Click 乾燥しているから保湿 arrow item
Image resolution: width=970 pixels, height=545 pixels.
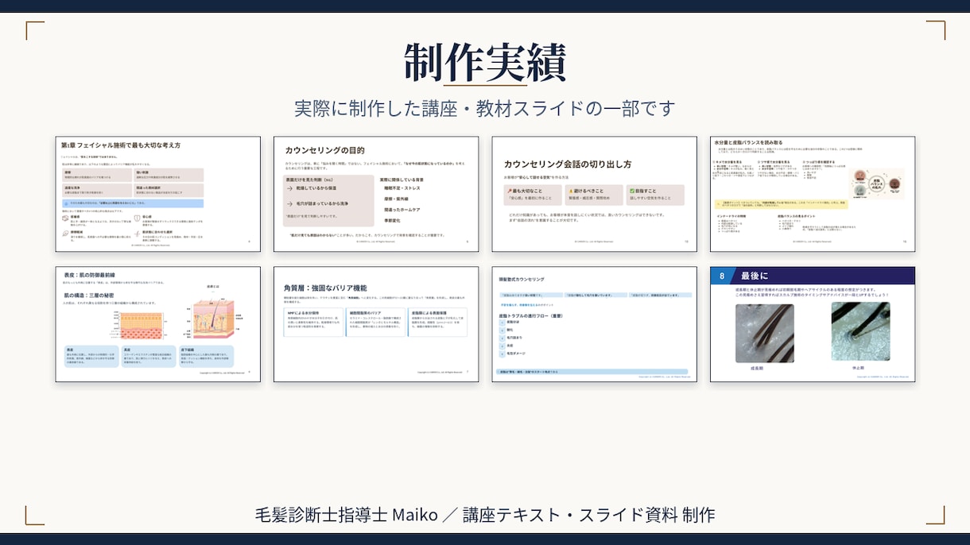pyautogui.click(x=312, y=188)
